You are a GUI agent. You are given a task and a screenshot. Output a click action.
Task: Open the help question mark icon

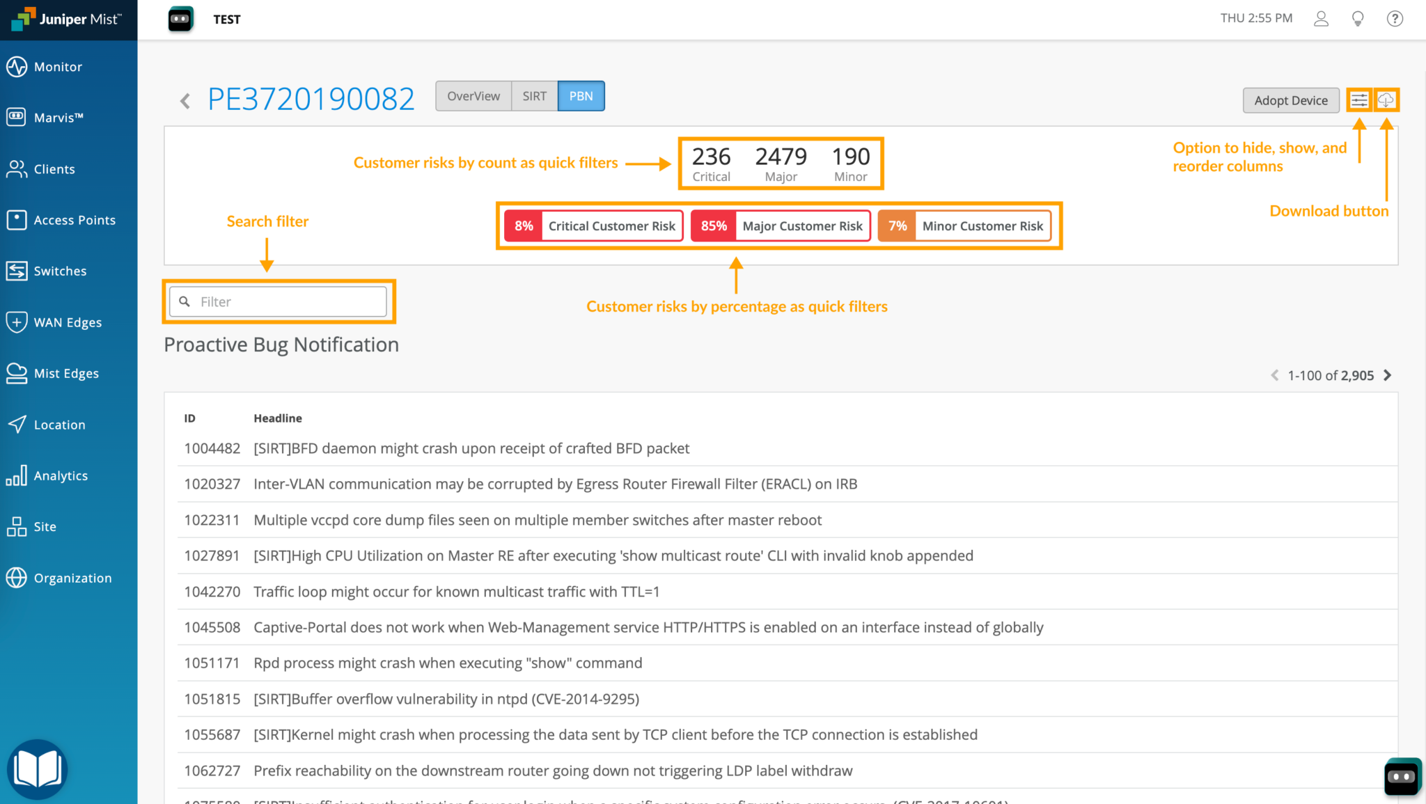(1394, 19)
